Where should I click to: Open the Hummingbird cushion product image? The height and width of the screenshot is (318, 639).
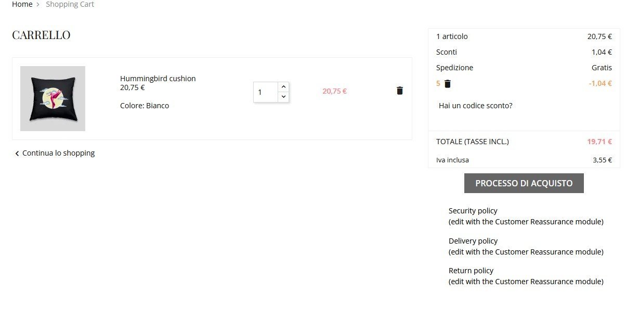pyautogui.click(x=53, y=98)
